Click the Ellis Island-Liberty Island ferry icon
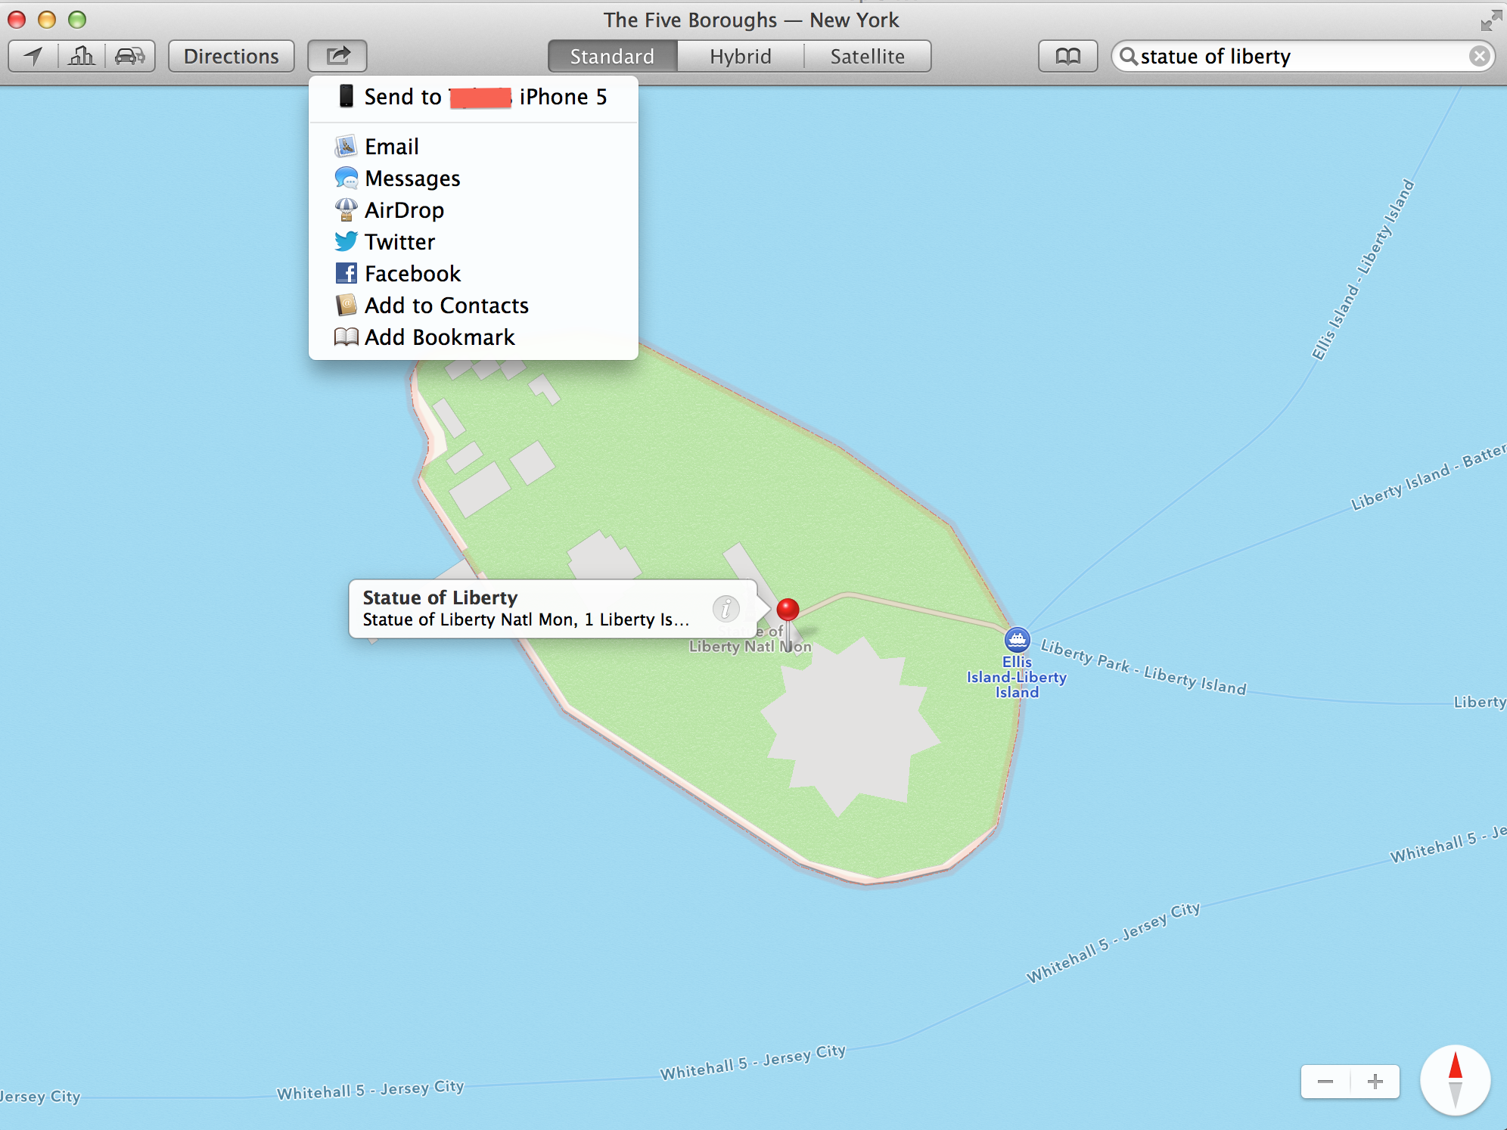 pyautogui.click(x=1017, y=640)
